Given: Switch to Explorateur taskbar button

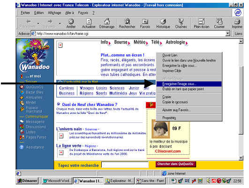Looking at the screenshot, I should (x=119, y=180).
